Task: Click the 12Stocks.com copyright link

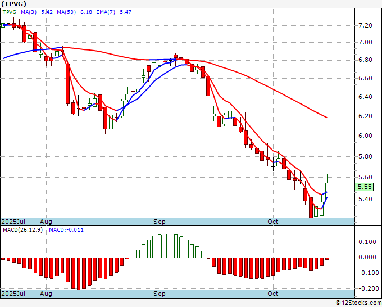Action: coord(358,303)
